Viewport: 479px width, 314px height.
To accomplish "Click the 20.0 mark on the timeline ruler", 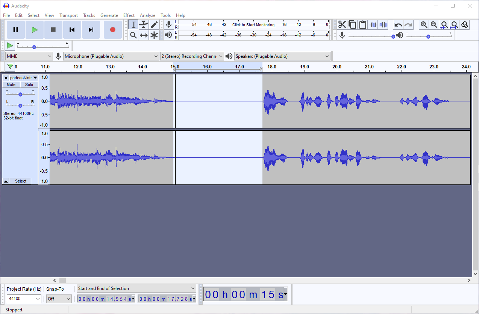I will (x=337, y=66).
